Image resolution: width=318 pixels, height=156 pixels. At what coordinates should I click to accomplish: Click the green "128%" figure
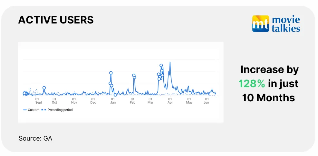252,84
